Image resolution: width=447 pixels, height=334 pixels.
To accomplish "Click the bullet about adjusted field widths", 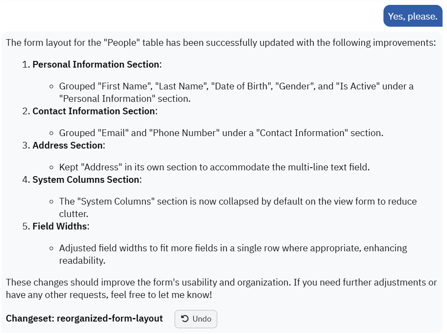I will (233, 254).
